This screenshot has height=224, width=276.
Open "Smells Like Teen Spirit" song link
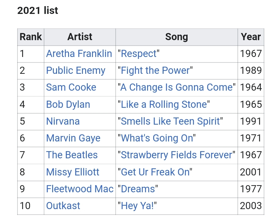(x=170, y=121)
